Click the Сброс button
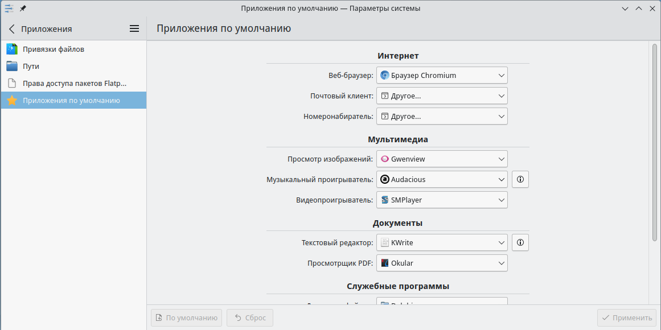Viewport: 661px width, 330px height. (x=250, y=318)
